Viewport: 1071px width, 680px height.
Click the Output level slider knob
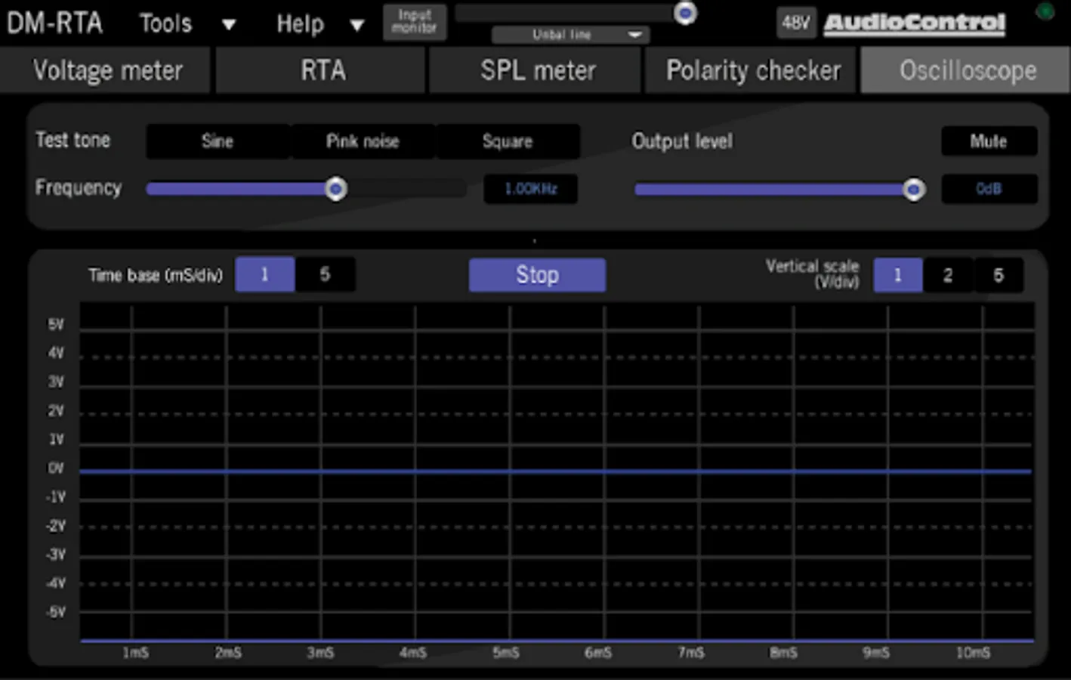pyautogui.click(x=914, y=189)
